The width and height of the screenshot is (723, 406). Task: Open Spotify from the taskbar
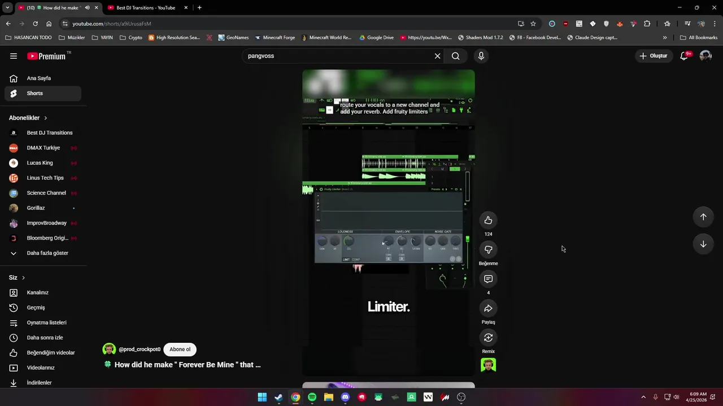coord(312,397)
